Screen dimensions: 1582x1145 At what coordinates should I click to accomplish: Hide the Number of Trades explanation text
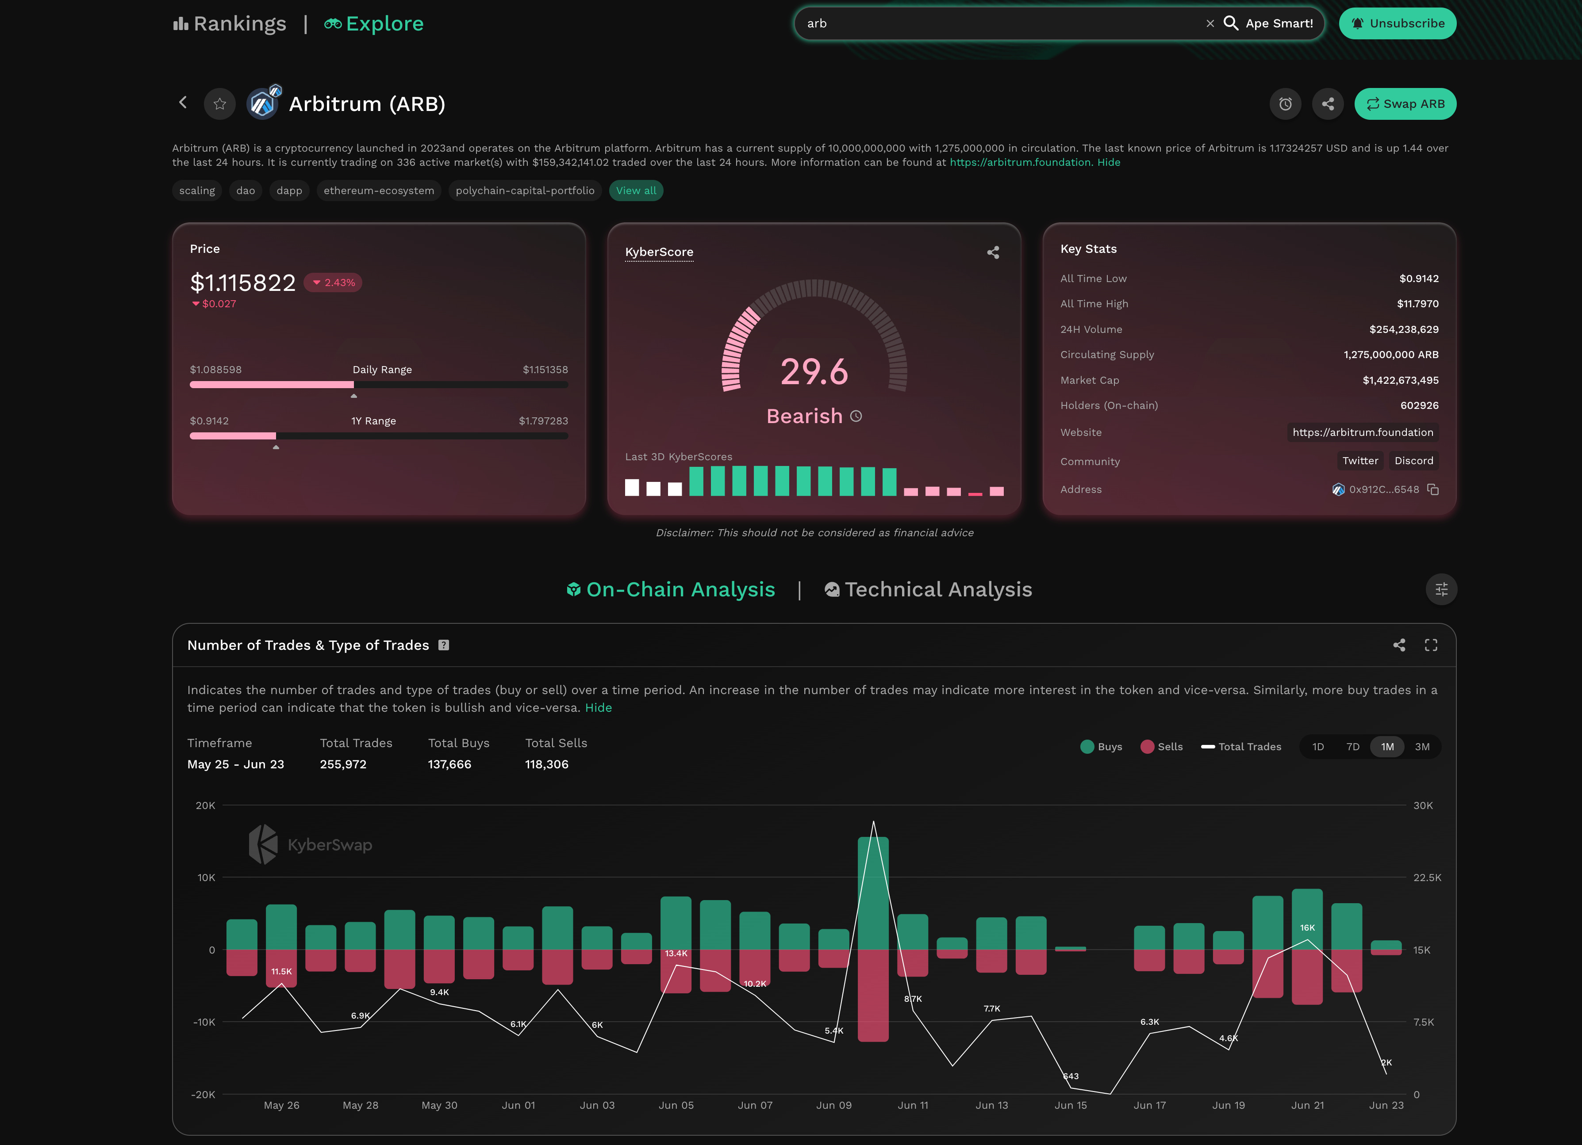(x=599, y=707)
